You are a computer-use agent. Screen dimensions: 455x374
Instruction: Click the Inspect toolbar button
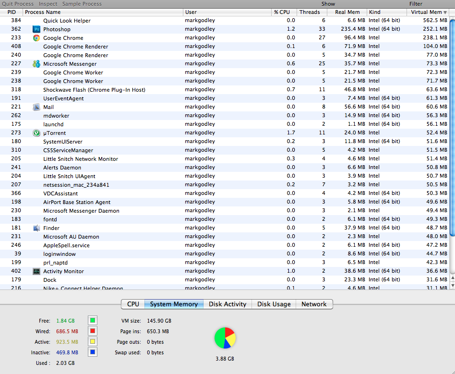tap(48, 4)
